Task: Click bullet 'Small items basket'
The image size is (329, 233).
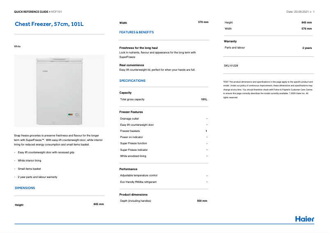Action: pyautogui.click(x=30, y=169)
